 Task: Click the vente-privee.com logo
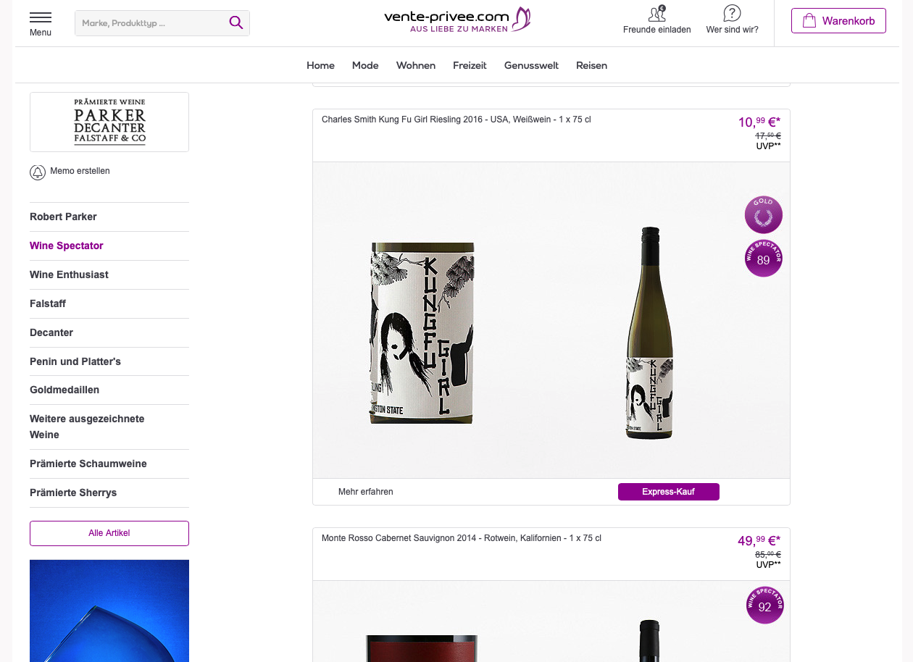tap(457, 20)
